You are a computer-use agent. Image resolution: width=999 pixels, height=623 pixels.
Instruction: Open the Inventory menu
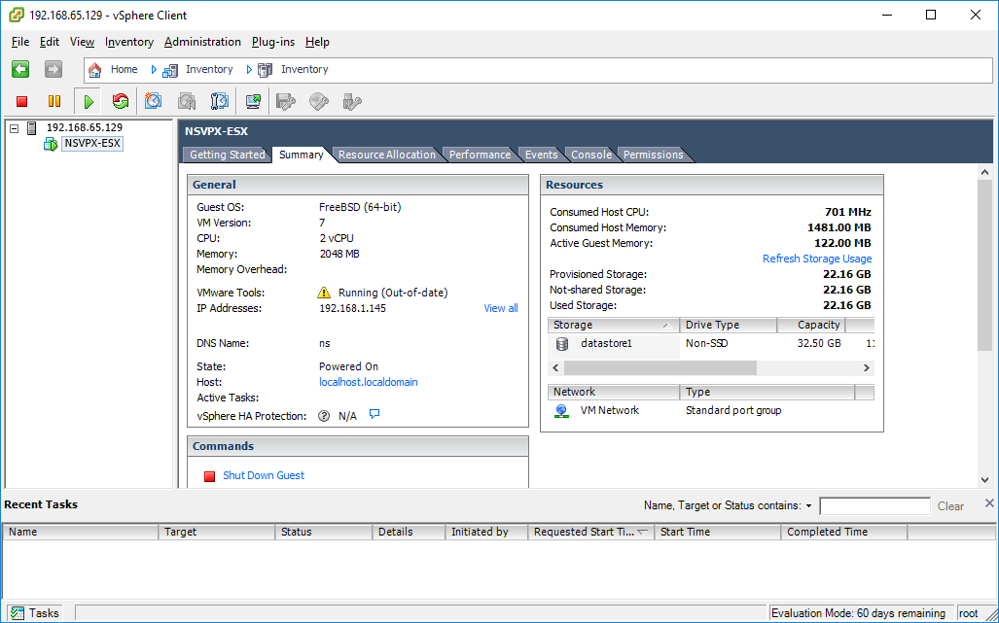point(128,42)
